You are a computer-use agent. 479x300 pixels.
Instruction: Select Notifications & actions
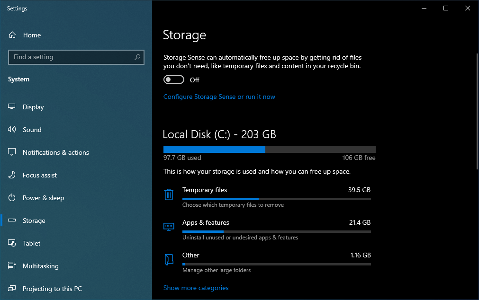(x=76, y=152)
